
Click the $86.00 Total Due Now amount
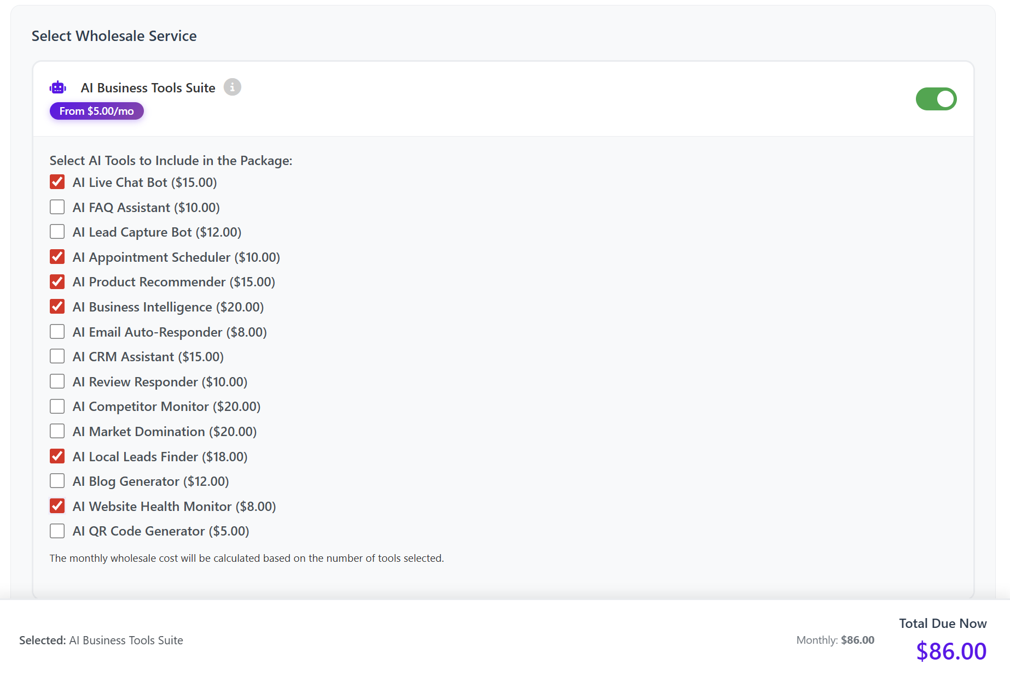pos(951,651)
